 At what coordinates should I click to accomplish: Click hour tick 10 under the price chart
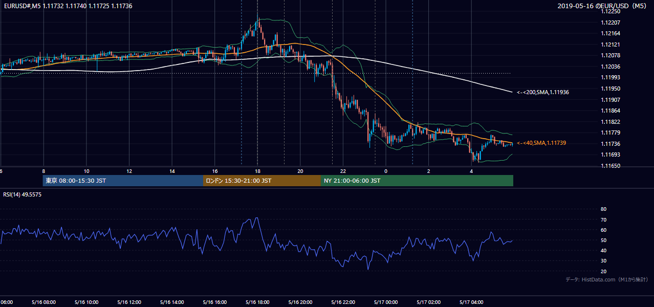86,171
